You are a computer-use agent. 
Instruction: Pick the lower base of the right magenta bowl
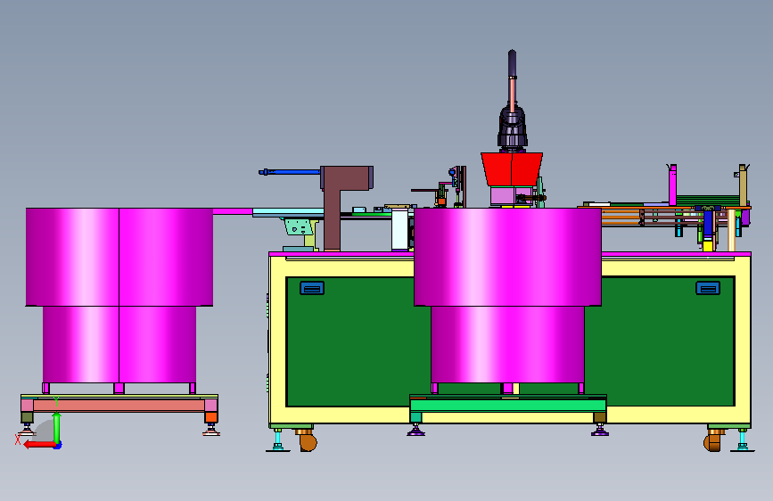click(508, 344)
